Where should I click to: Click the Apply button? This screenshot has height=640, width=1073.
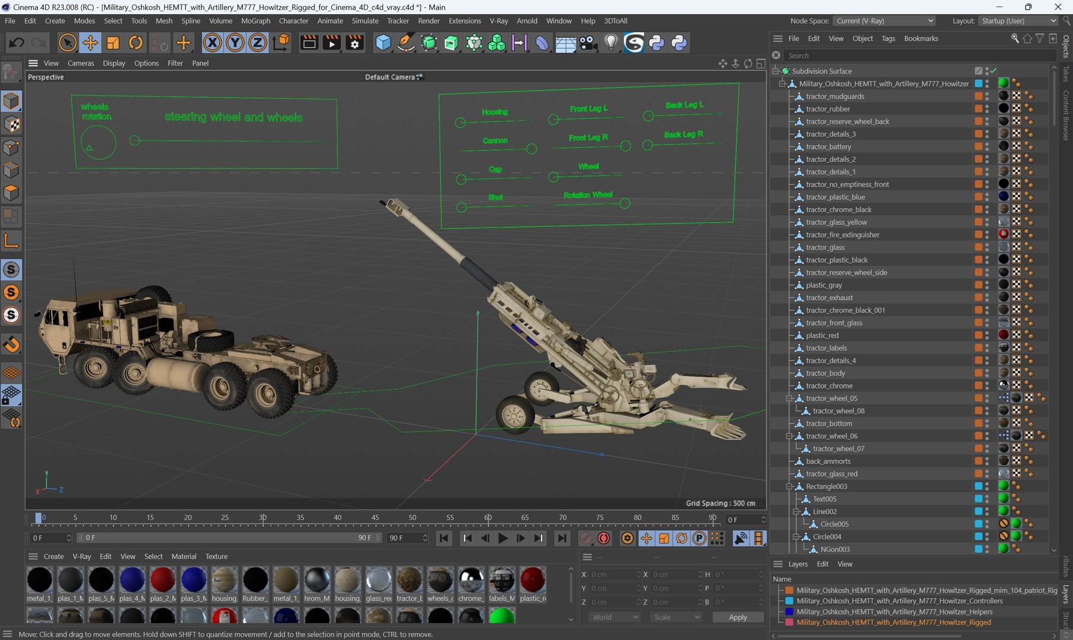point(738,617)
